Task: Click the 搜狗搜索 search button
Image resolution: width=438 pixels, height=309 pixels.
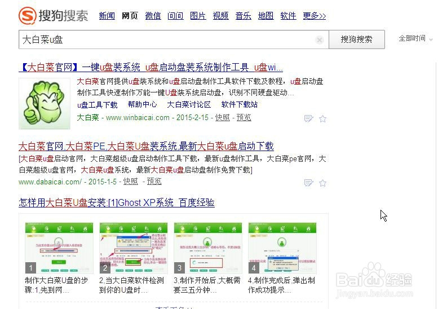Action: [357, 39]
